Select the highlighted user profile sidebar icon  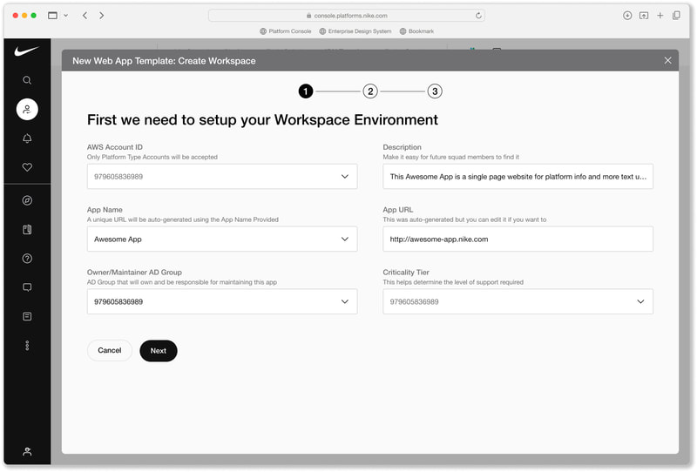[x=27, y=110]
